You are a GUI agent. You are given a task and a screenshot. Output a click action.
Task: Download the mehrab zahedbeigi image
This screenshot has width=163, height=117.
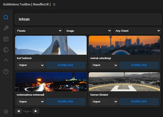(x=139, y=65)
